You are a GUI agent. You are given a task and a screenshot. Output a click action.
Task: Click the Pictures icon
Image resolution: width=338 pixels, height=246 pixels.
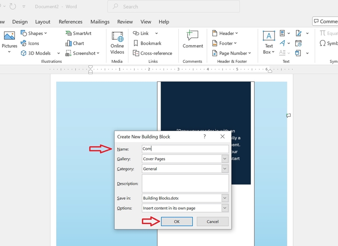click(x=9, y=36)
